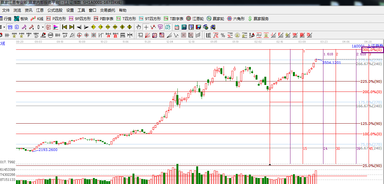Open the 公式选股 menu
This screenshot has height=184, width=384.
coord(55,10)
